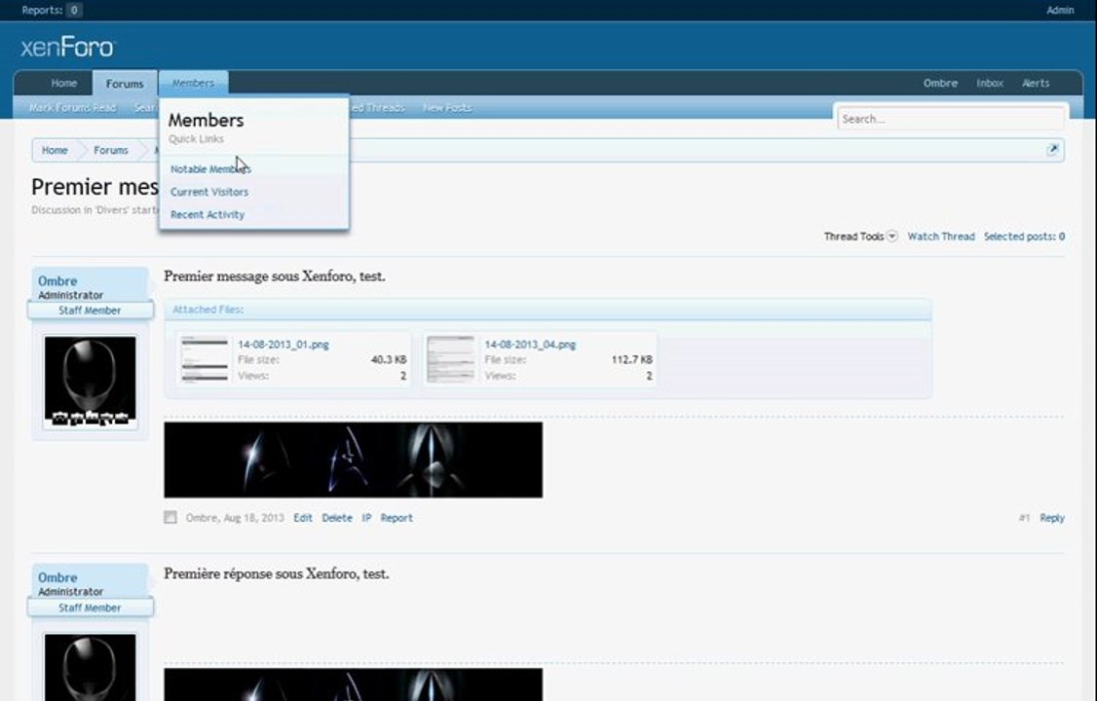1097x701 pixels.
Task: Click the Watch Thread link
Action: [941, 237]
